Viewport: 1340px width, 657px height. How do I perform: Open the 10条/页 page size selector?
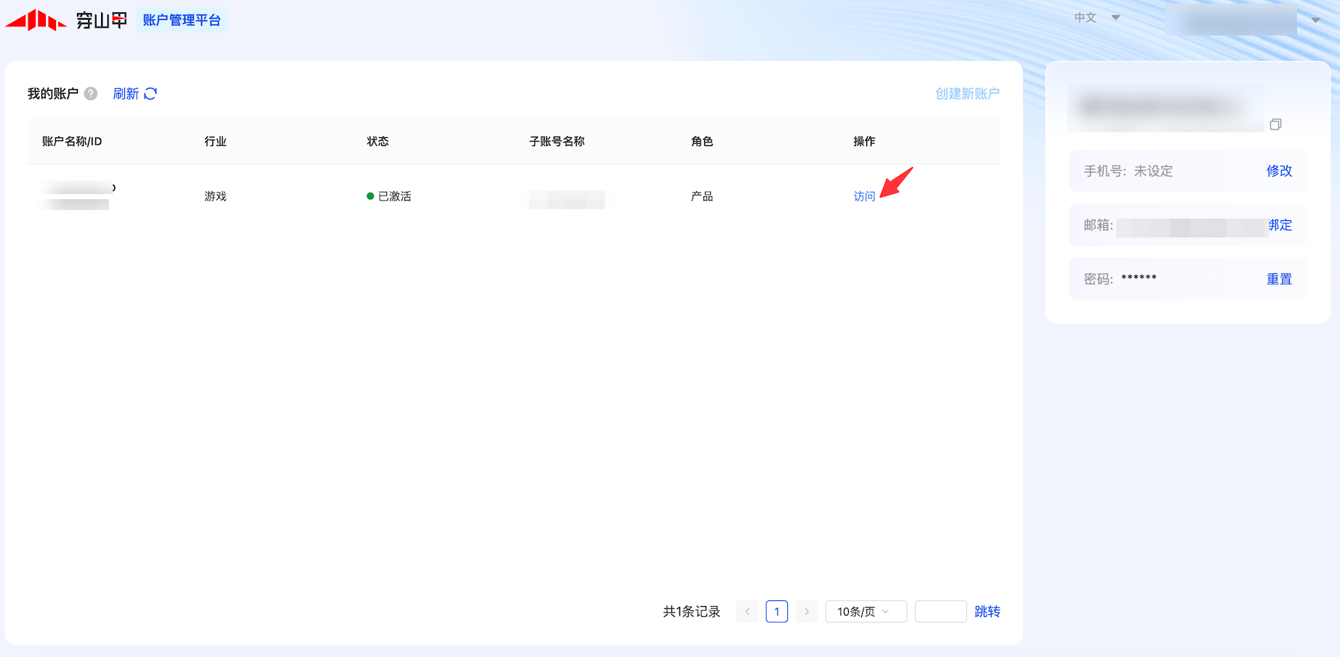click(866, 612)
